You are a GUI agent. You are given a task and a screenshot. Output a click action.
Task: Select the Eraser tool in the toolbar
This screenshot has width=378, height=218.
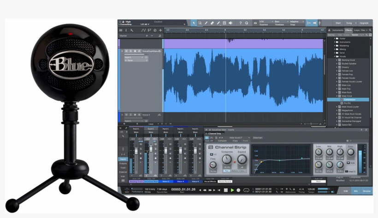point(212,23)
